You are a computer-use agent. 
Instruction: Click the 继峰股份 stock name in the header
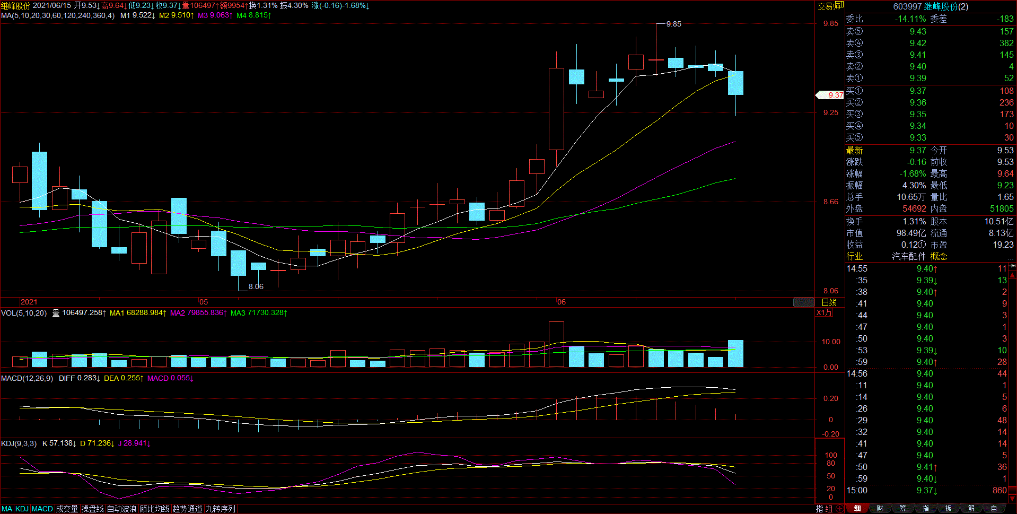(16, 6)
